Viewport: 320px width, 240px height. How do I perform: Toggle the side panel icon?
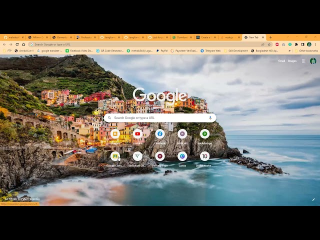pos(303,44)
